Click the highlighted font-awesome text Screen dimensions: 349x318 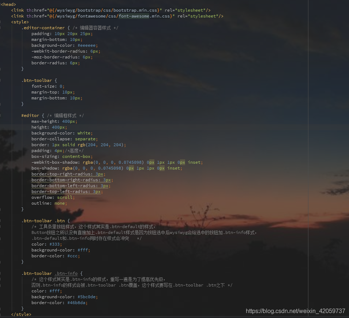click(134, 16)
